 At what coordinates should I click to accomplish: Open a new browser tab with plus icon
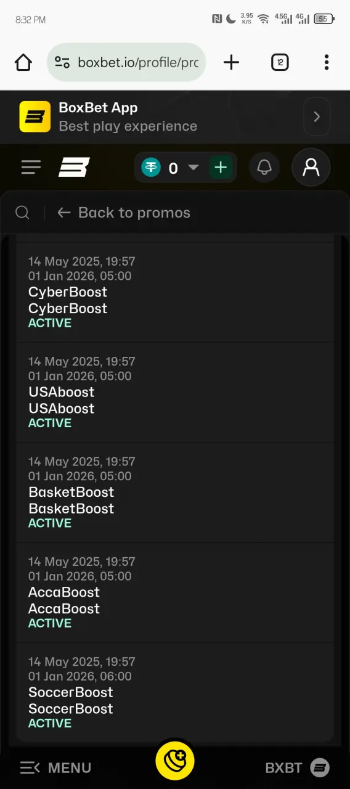pyautogui.click(x=231, y=62)
